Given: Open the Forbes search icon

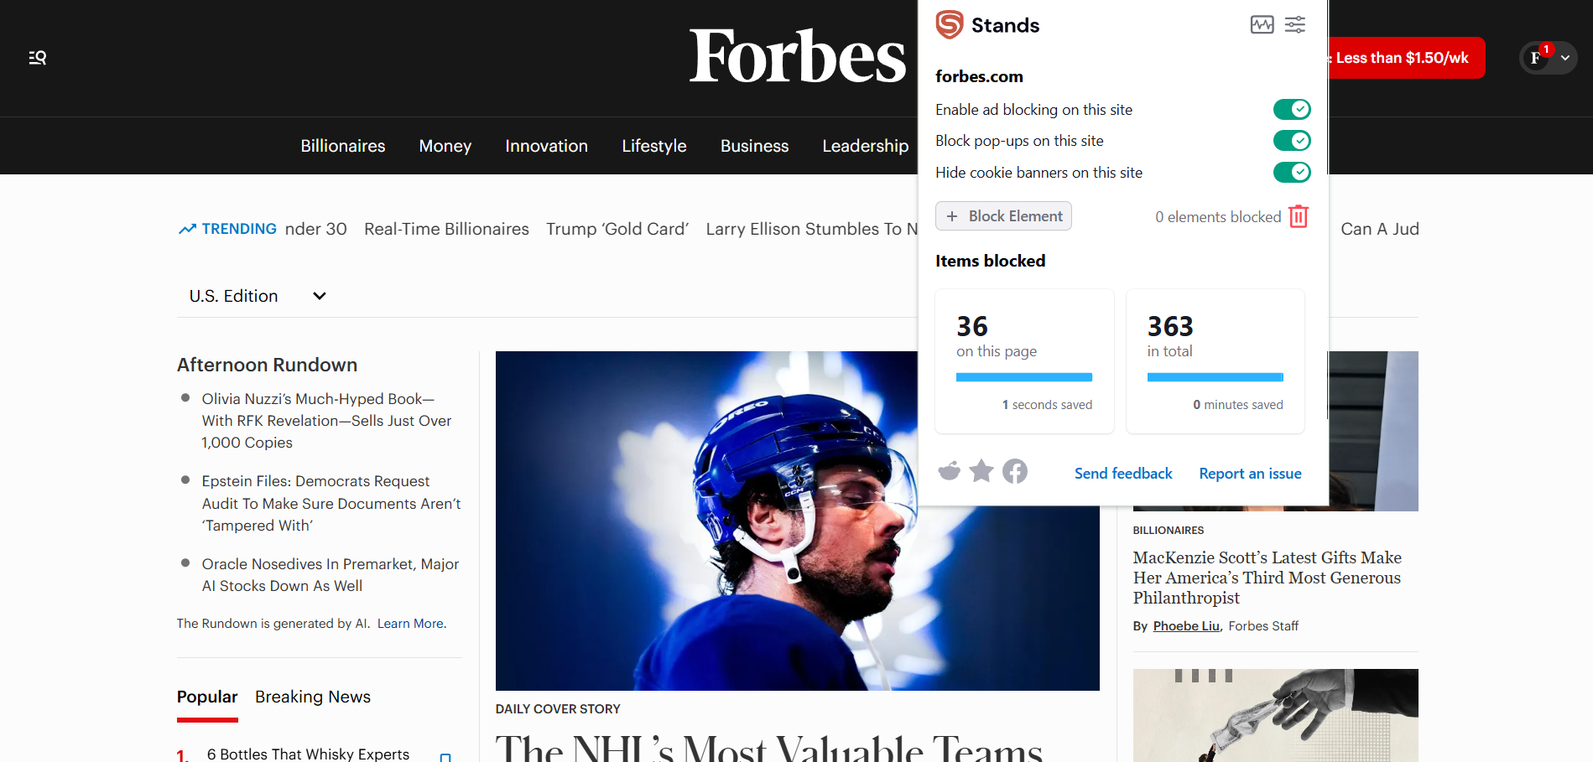Looking at the screenshot, I should [x=37, y=57].
